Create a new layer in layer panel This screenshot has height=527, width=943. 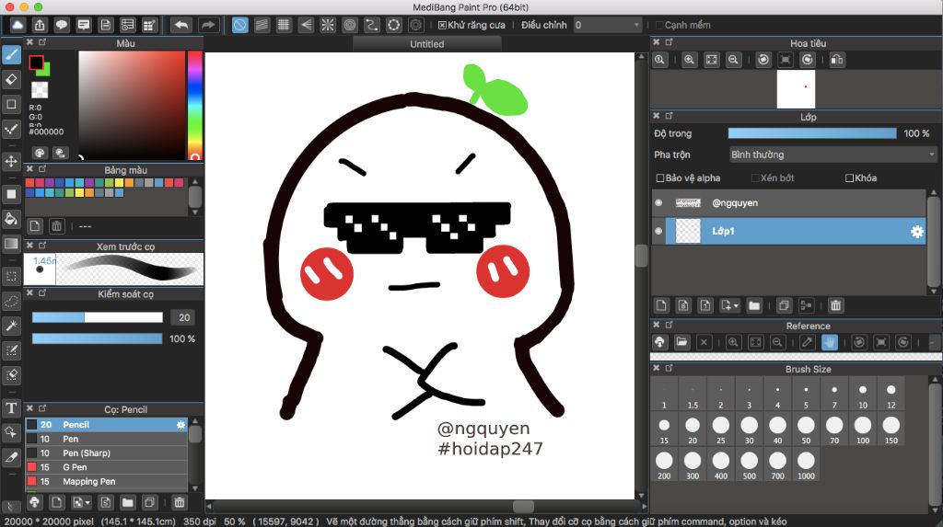[661, 305]
